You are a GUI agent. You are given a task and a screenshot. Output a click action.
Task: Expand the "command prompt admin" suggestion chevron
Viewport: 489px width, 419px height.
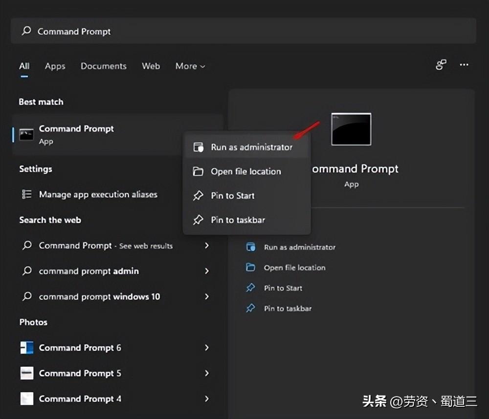click(206, 271)
